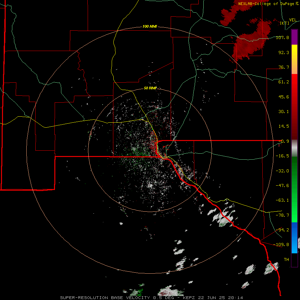Click the blue segment of the velocity color bar

point(294,238)
